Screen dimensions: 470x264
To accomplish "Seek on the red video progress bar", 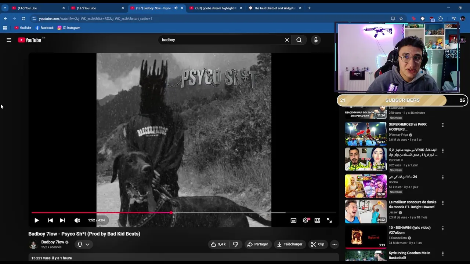I will tap(101, 213).
